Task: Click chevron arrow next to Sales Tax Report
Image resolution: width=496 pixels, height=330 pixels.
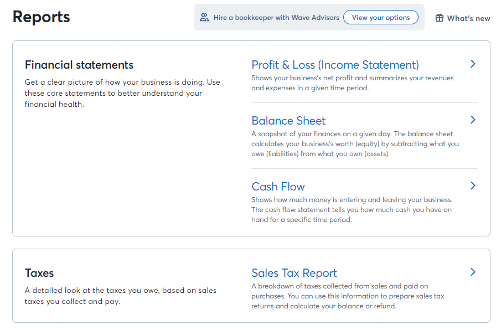Action: [x=473, y=272]
